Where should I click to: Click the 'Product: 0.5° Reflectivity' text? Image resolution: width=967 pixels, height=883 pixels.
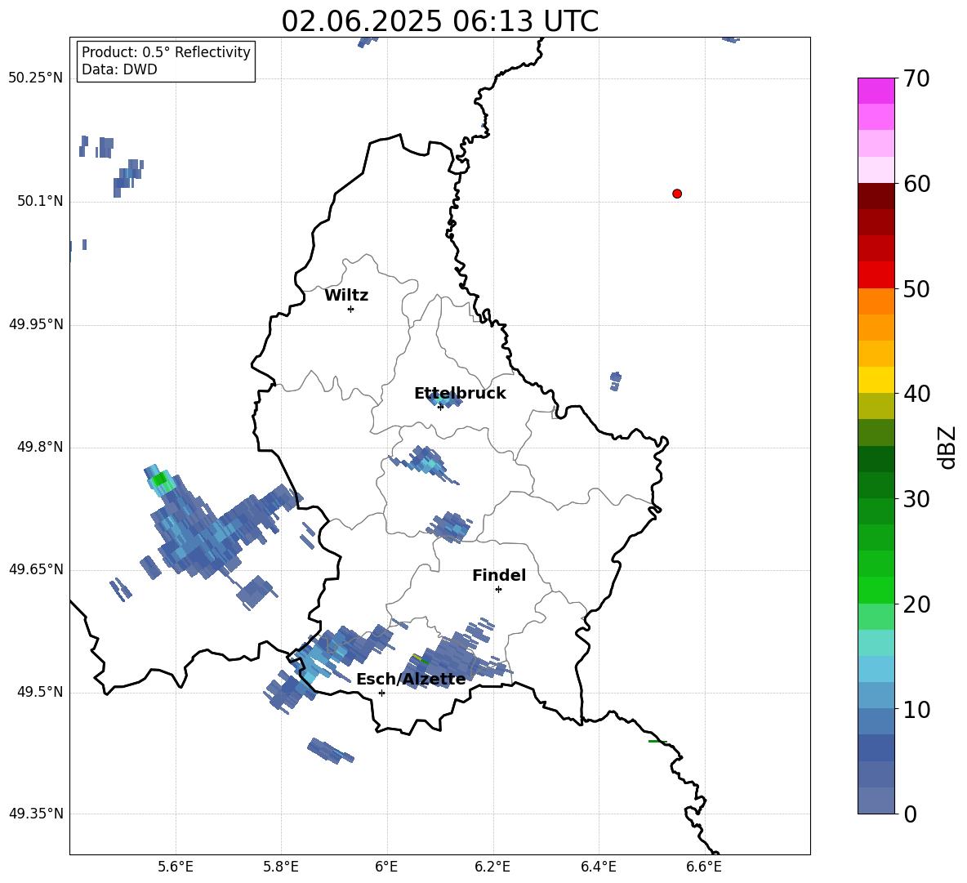tap(166, 52)
